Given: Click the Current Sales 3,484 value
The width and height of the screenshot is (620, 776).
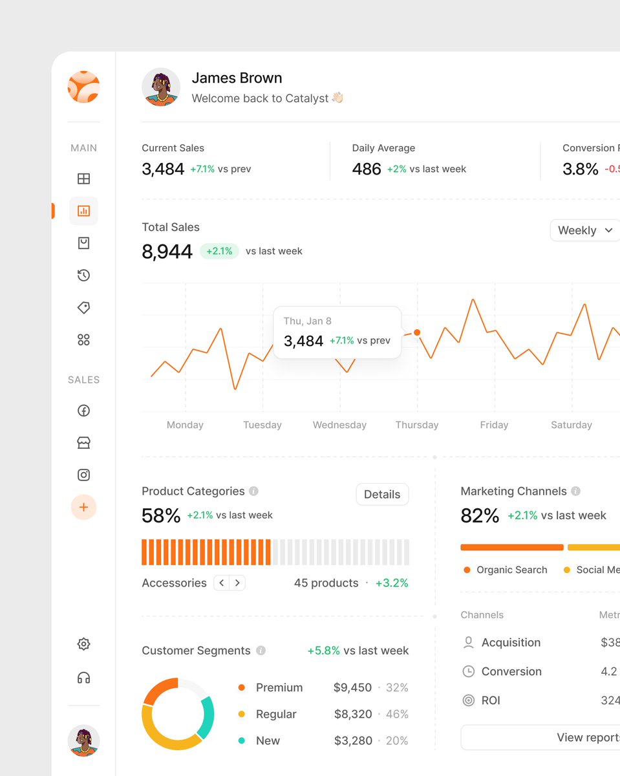Looking at the screenshot, I should [x=163, y=169].
